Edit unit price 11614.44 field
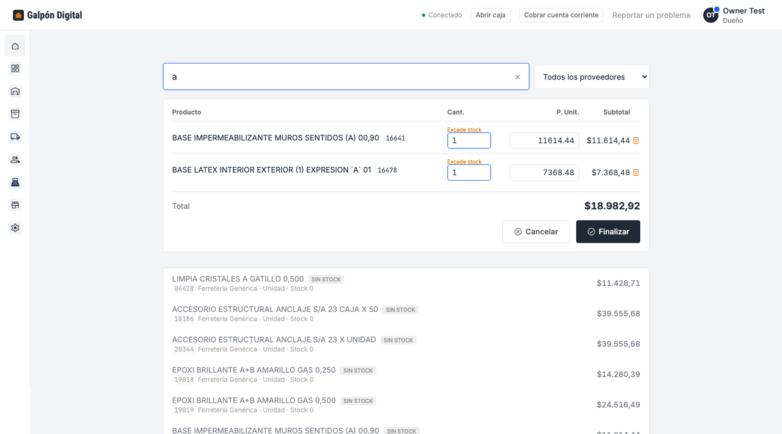782x434 pixels. click(544, 140)
